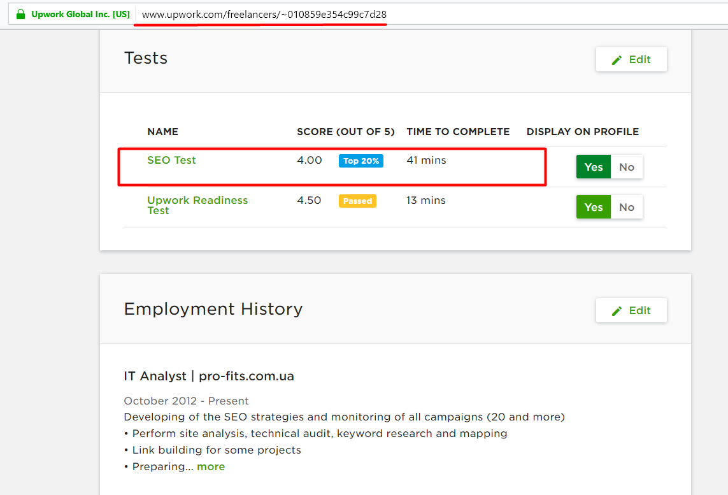Set SEO Test display to Yes
Viewport: 728px width, 495px height.
point(594,167)
